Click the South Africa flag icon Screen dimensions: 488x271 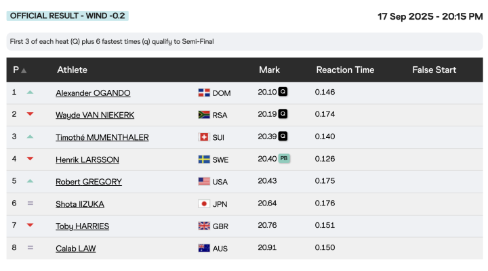click(203, 115)
